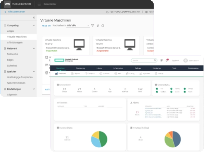This screenshot has width=204, height=152.
Task: Switch to the Infrastructure menu tab
Action: pyautogui.click(x=118, y=68)
